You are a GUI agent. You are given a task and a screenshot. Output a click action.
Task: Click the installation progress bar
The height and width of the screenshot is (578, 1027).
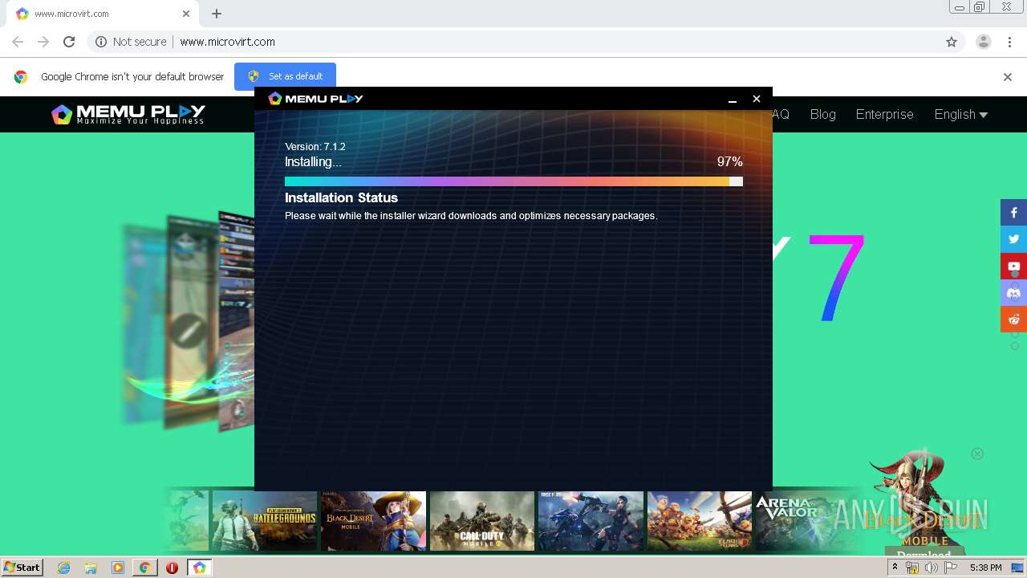coord(513,181)
